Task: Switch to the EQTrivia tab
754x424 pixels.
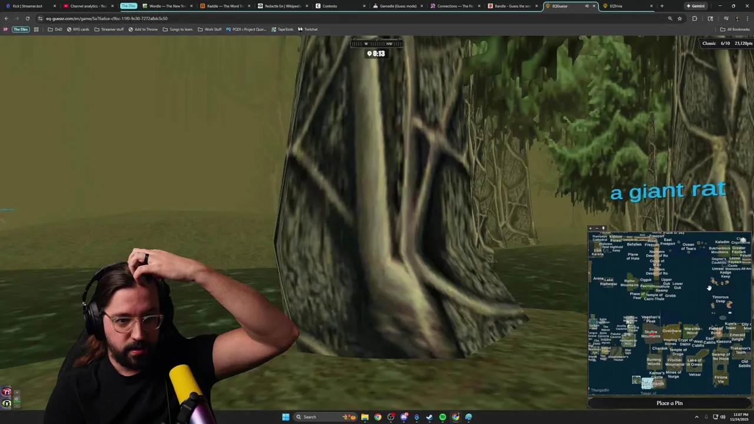Action: (628, 6)
